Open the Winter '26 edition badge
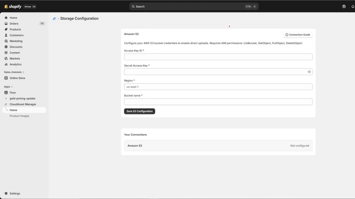The height and width of the screenshot is (199, 355). pos(30,7)
